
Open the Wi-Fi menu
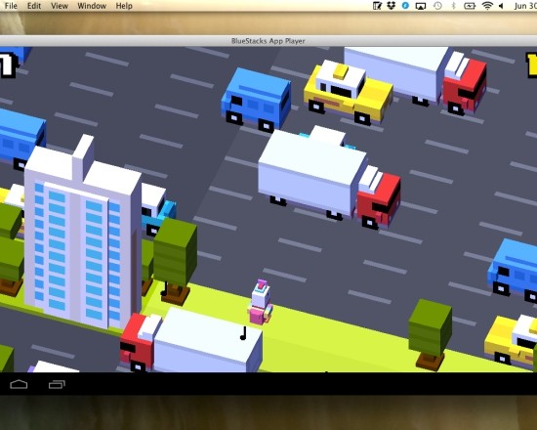487,6
